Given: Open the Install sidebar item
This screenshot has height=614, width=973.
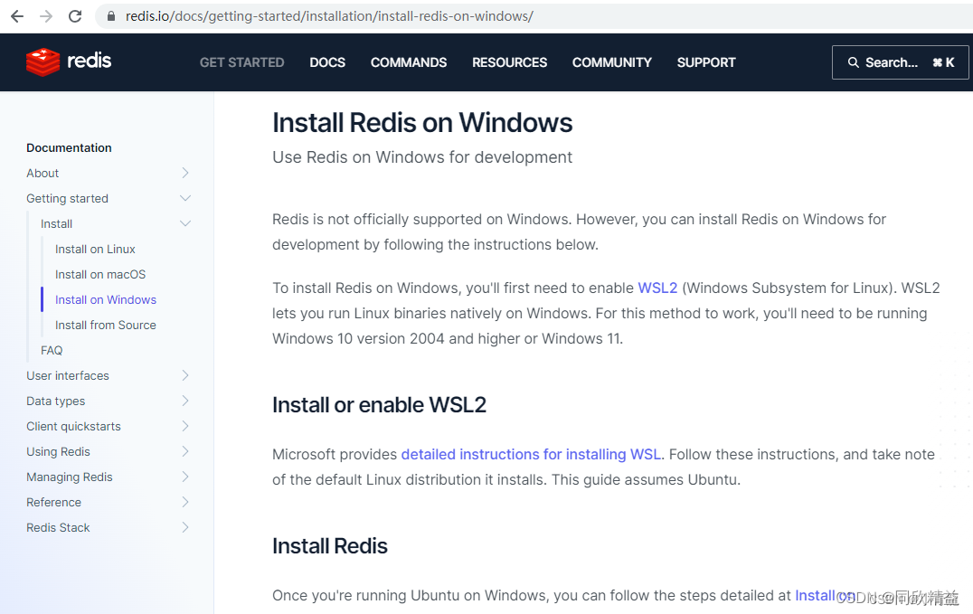Looking at the screenshot, I should (x=56, y=224).
